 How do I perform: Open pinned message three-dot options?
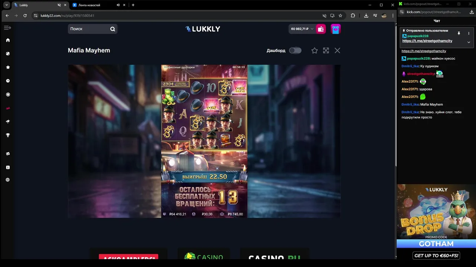coord(469,33)
